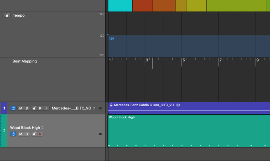The image size is (270, 161).
Task: Click the Tempo track label
Action: [x=19, y=15]
